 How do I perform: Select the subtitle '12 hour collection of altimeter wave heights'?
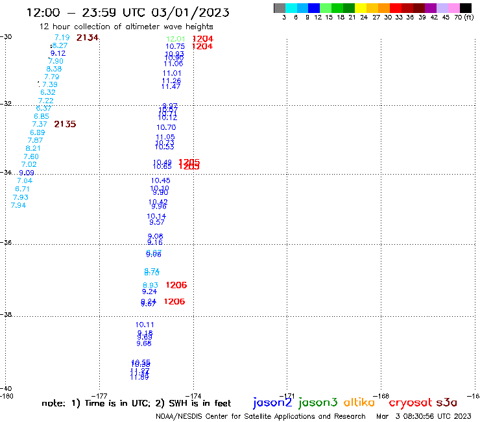(126, 27)
